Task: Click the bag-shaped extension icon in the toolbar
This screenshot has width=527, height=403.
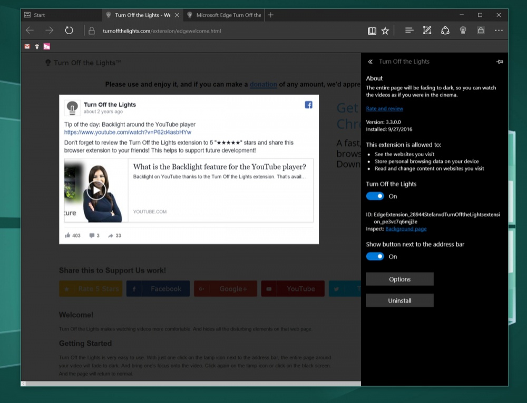Action: [481, 31]
